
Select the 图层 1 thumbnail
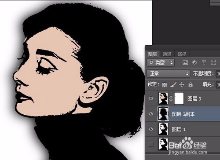click(163, 129)
